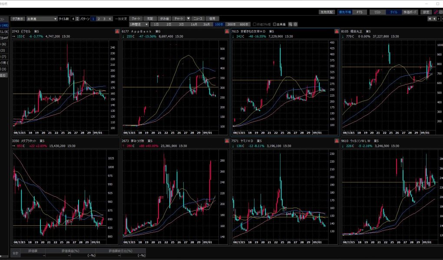Click the magnifier zoom icon in chart toolbar
Viewport: 443px width, 260px height.
pyautogui.click(x=291, y=24)
